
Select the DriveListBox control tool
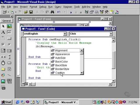pos(9,63)
